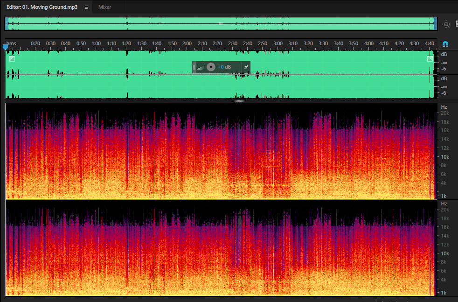The width and height of the screenshot is (458, 302).
Task: Click the fade out handle at waveform end
Action: coord(430,59)
